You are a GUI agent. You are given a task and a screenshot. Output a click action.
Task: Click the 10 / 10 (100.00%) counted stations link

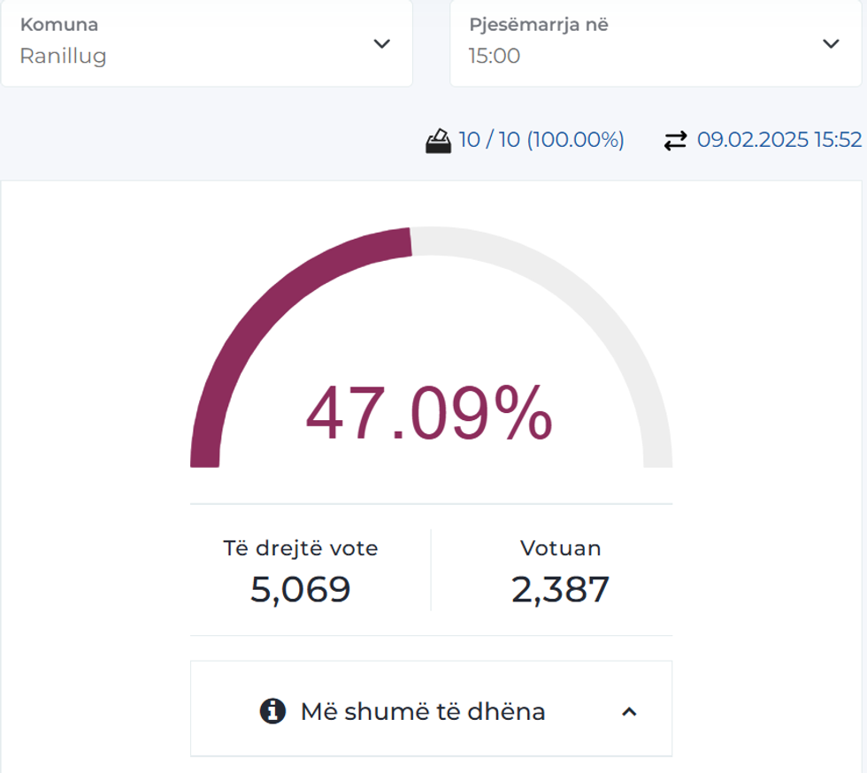point(541,140)
